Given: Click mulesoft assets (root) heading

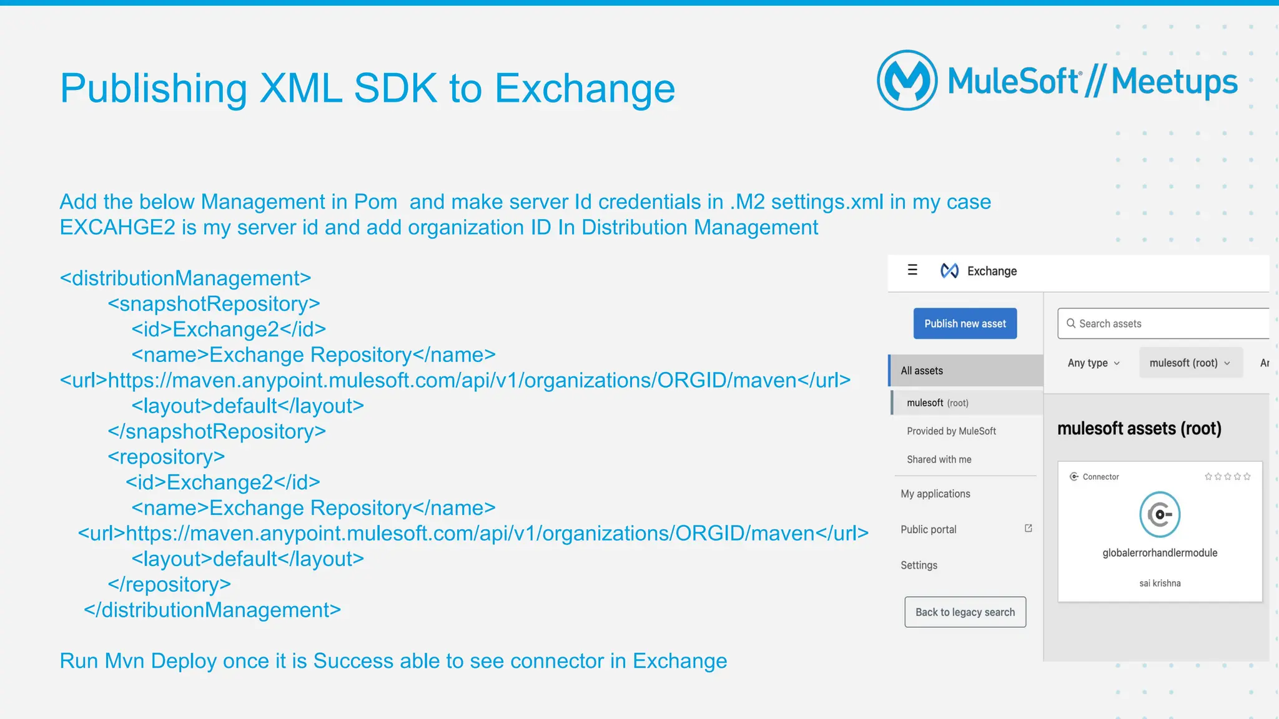Looking at the screenshot, I should pyautogui.click(x=1139, y=429).
